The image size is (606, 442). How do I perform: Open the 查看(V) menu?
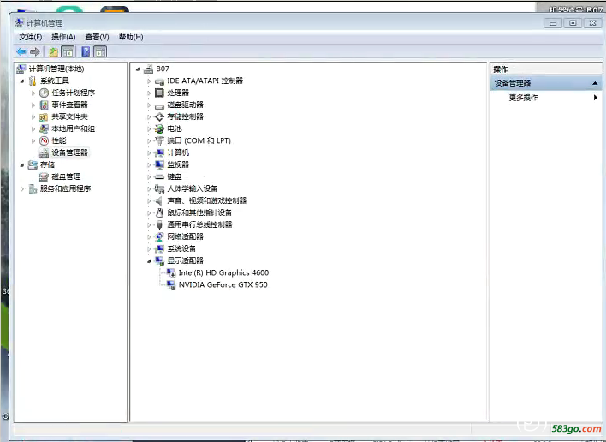tap(97, 37)
